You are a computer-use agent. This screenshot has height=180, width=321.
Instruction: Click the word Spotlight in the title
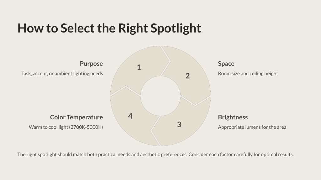pos(176,28)
